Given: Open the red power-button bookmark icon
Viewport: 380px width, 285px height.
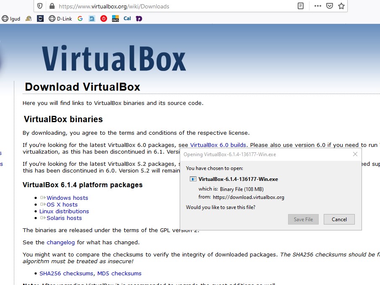Looking at the screenshot, I should click(104, 18).
